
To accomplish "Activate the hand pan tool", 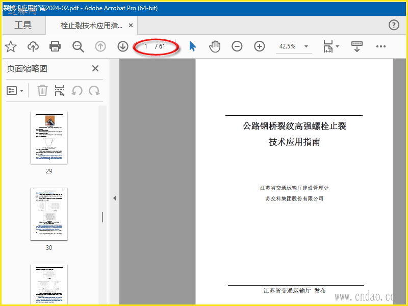I will point(215,46).
